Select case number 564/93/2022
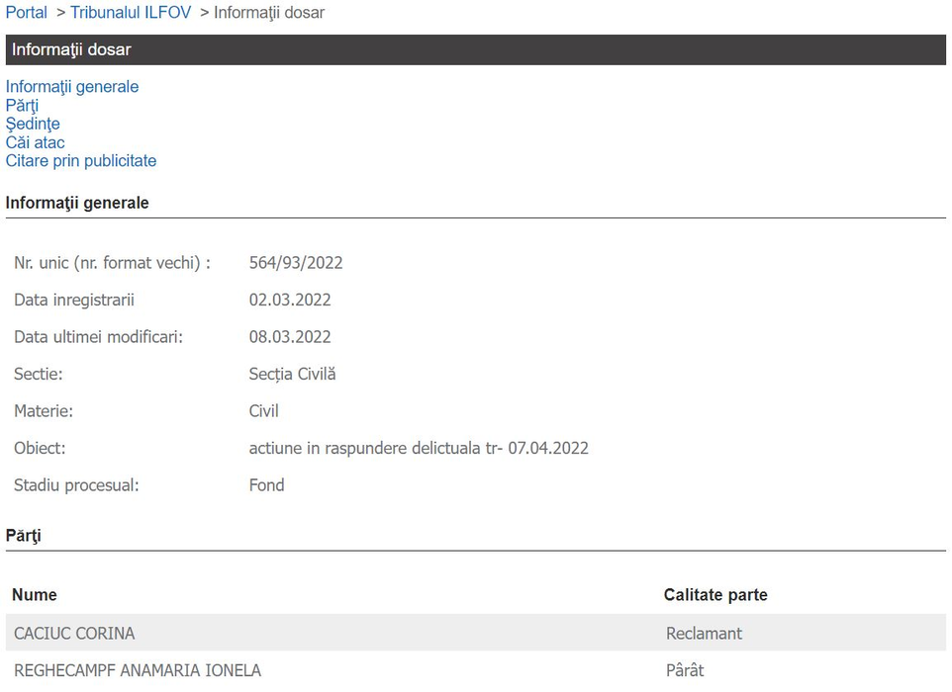Screen dimensions: 952x692 296,263
